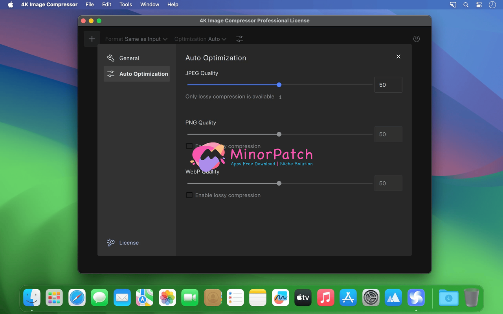Open the Tools menu

[x=126, y=5]
